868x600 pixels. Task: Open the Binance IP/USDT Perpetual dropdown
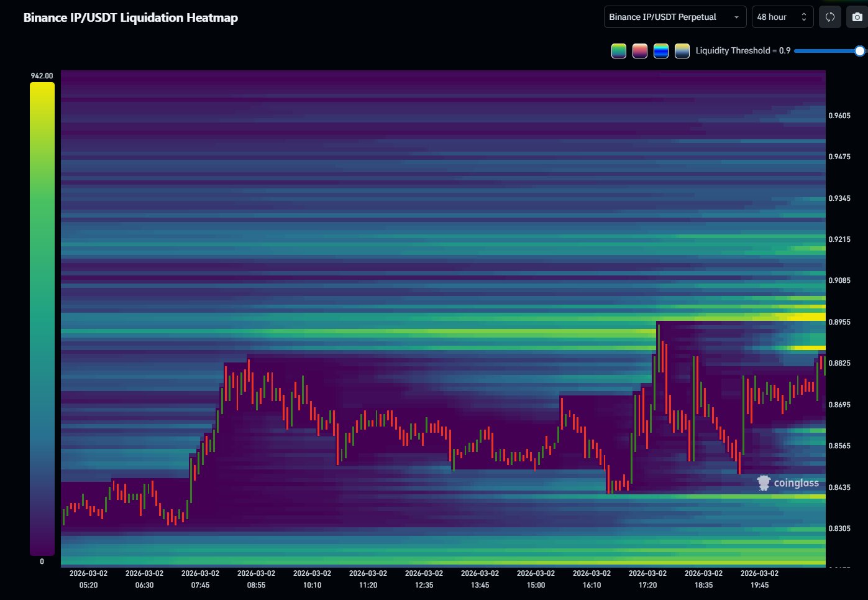tap(674, 17)
